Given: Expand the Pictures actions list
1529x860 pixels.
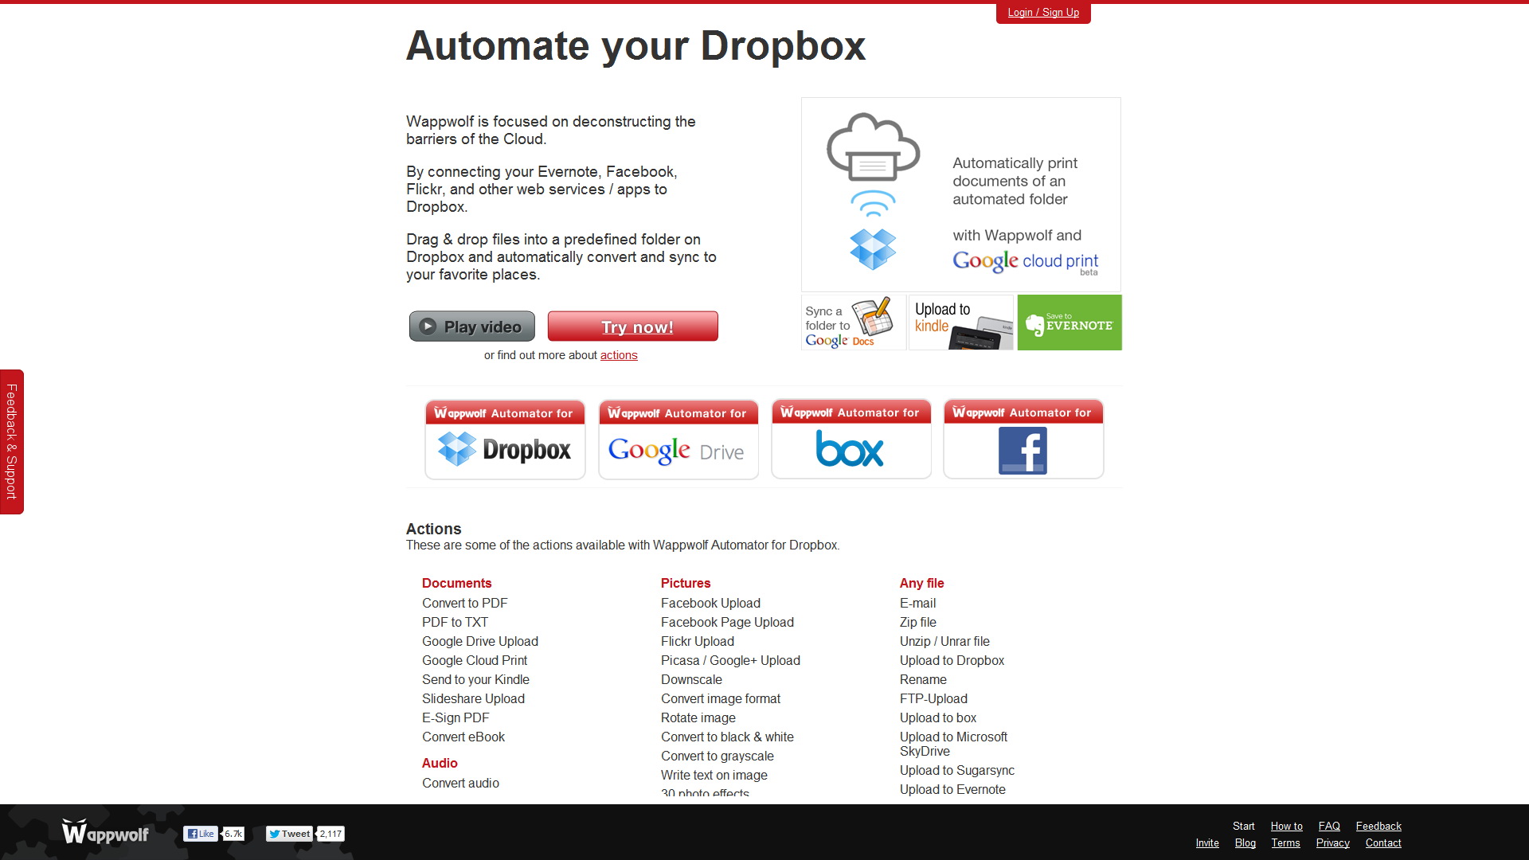Looking at the screenshot, I should [686, 583].
